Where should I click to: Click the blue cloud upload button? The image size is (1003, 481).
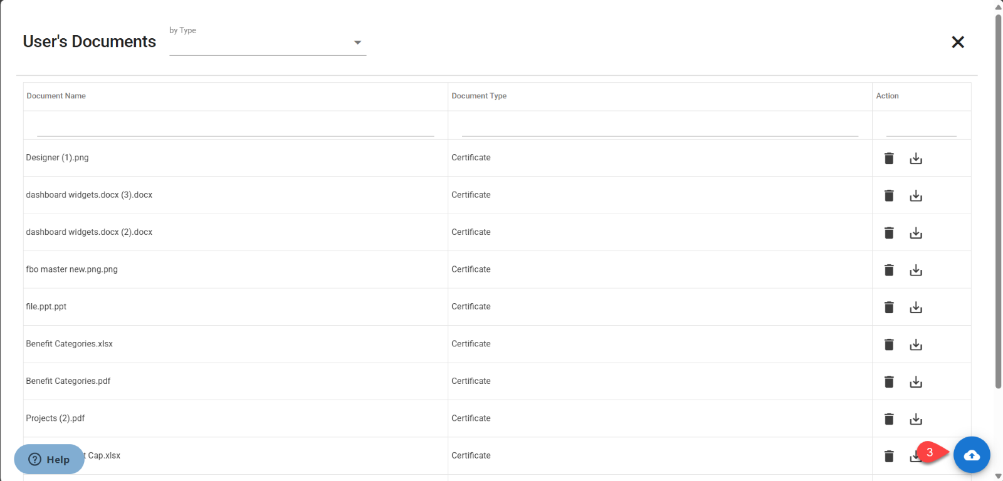point(971,455)
